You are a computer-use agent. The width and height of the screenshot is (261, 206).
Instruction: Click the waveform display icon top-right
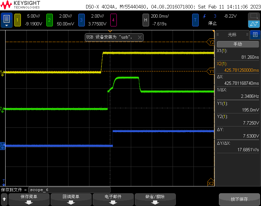(254, 24)
